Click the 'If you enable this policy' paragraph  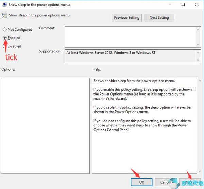144,94
